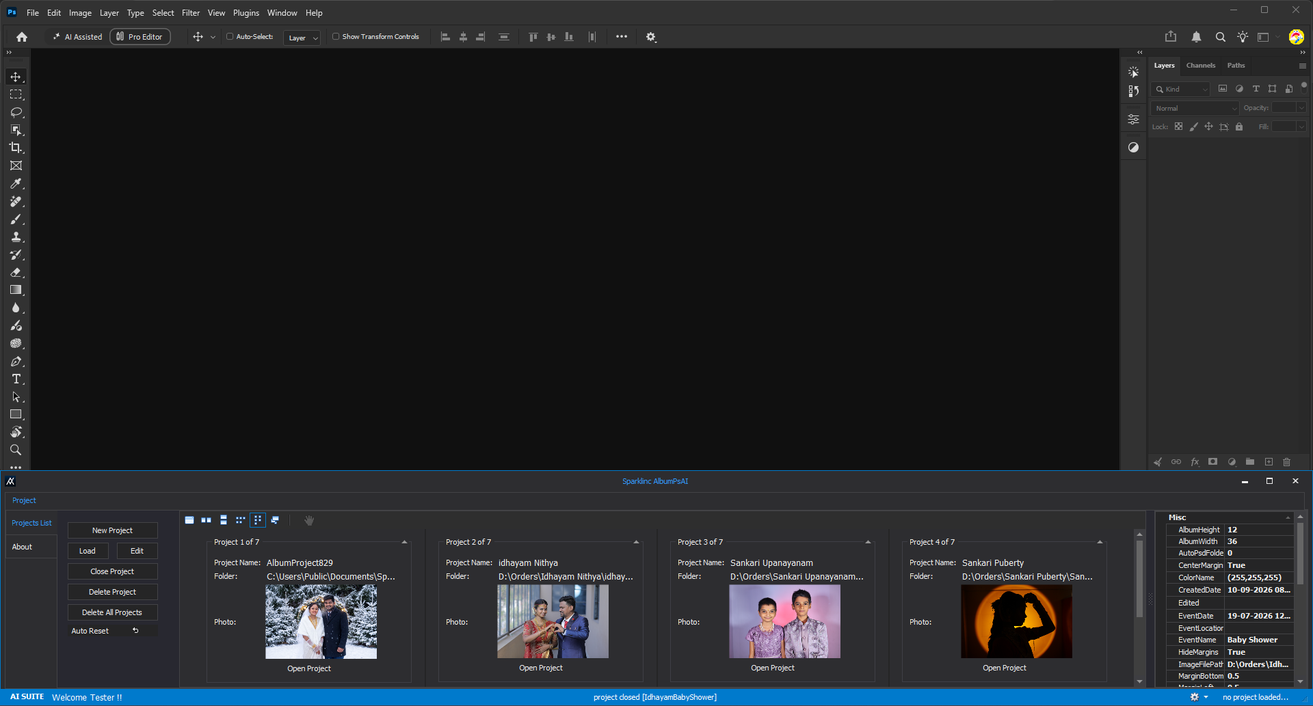The height and width of the screenshot is (706, 1313).
Task: Select the Zoom tool in toolbar
Action: tap(16, 450)
